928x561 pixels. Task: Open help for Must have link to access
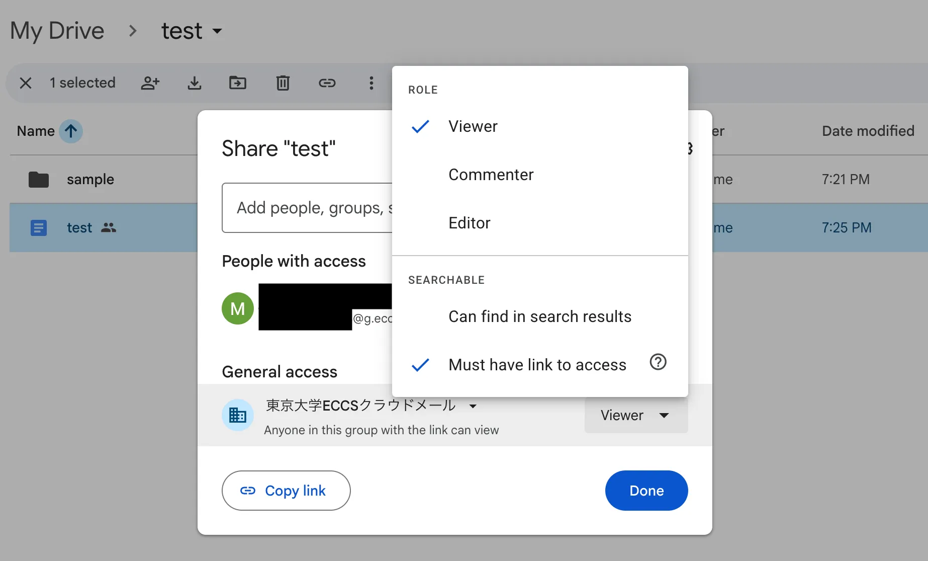658,362
